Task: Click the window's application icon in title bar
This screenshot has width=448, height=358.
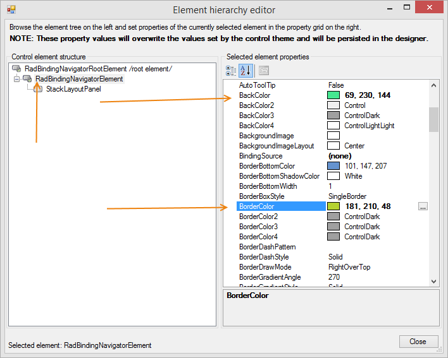Action: click(11, 10)
